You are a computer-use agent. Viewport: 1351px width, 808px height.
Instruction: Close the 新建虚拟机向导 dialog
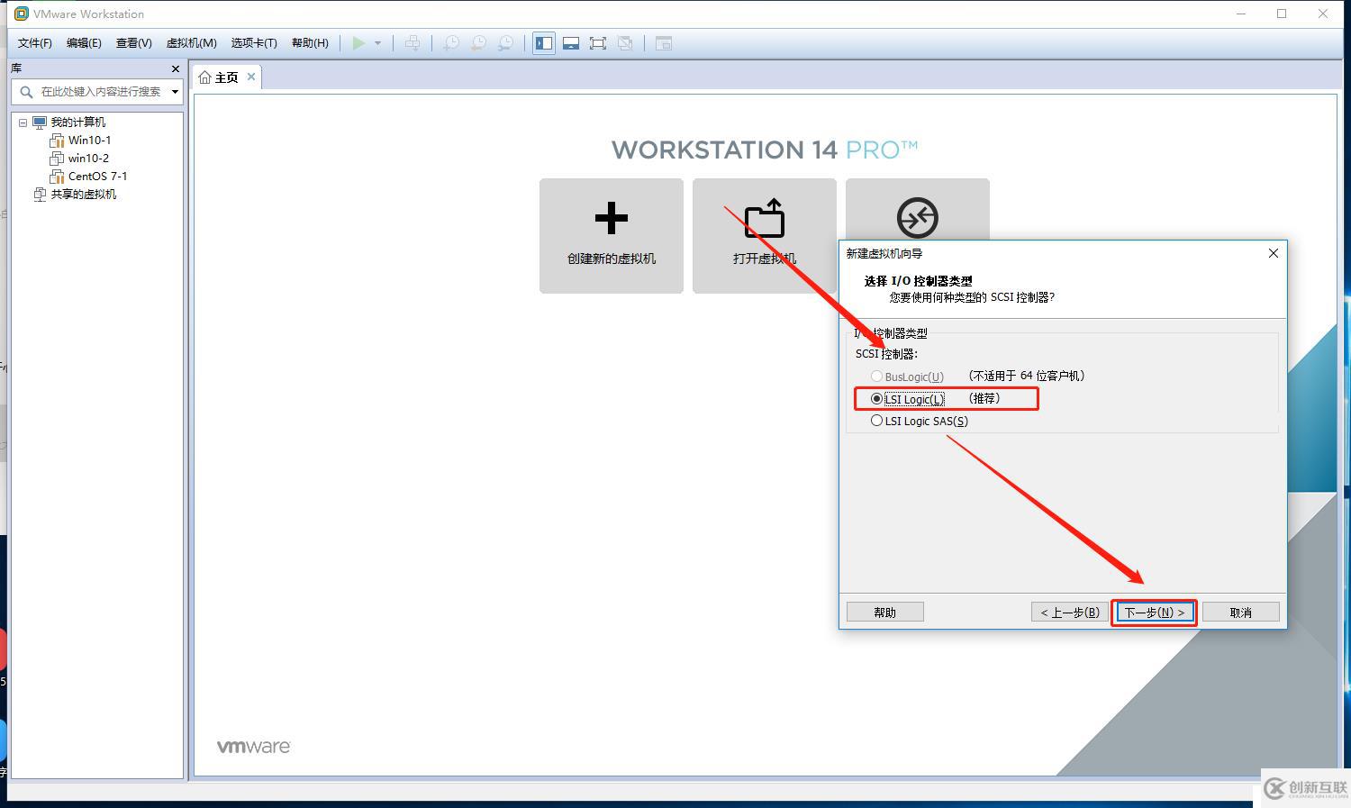click(x=1274, y=253)
